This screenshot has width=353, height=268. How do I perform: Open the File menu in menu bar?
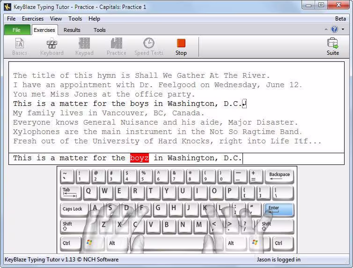pos(11,19)
